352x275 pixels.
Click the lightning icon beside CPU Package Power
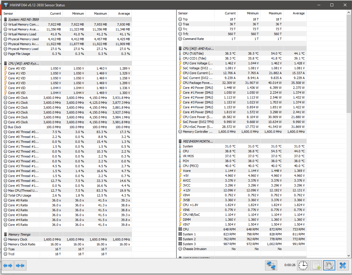pyautogui.click(x=180, y=83)
